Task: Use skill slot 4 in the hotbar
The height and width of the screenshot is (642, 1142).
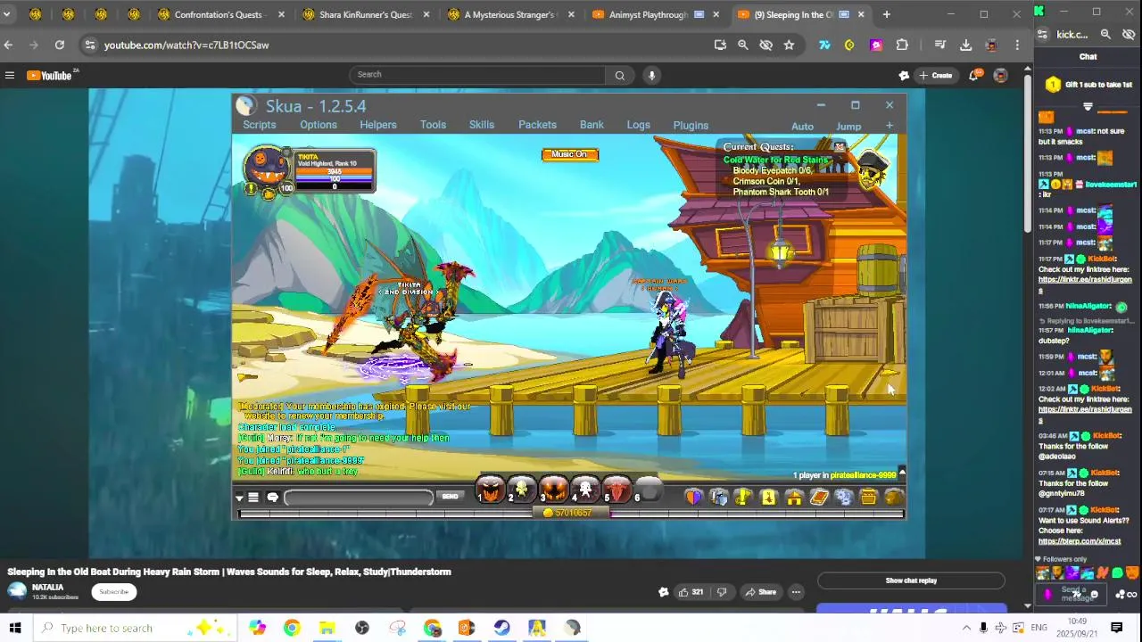Action: click(585, 490)
